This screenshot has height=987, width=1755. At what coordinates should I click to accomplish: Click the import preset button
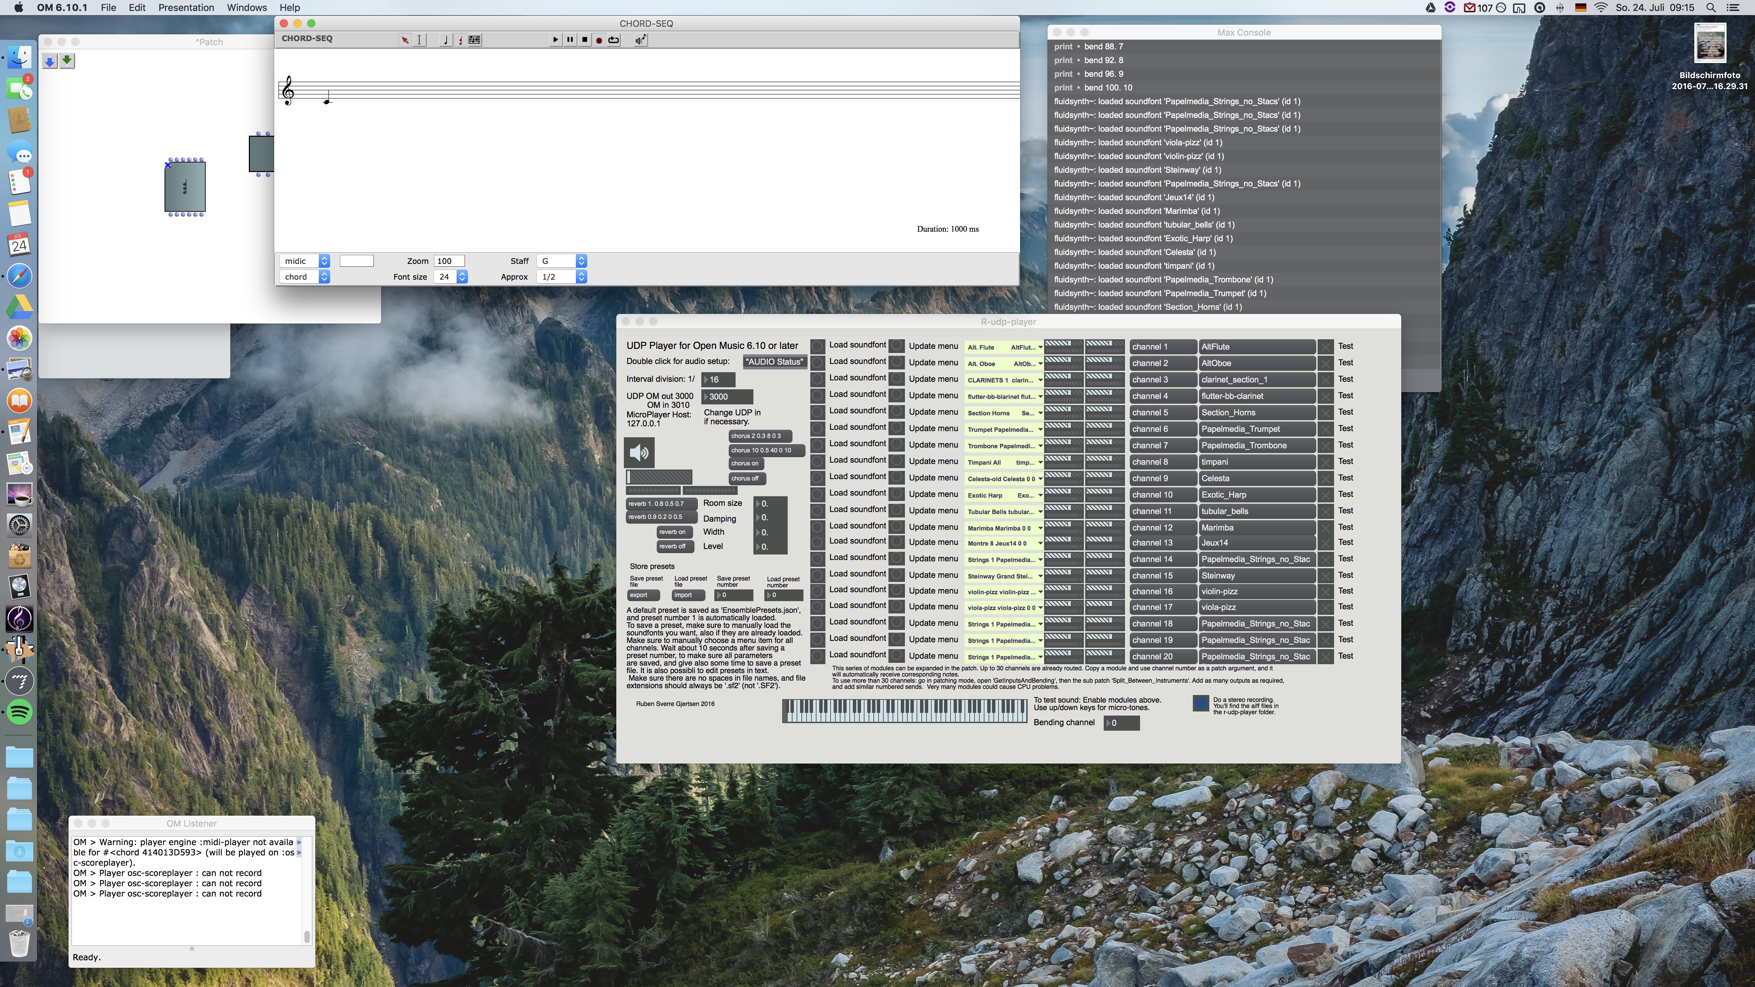click(x=688, y=595)
